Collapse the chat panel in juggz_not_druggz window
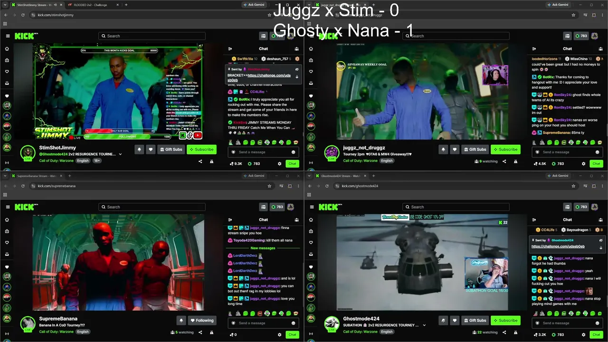This screenshot has height=342, width=608. click(x=534, y=48)
